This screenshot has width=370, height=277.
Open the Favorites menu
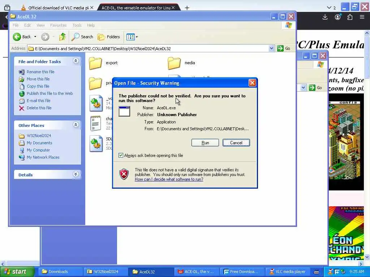[58, 25]
